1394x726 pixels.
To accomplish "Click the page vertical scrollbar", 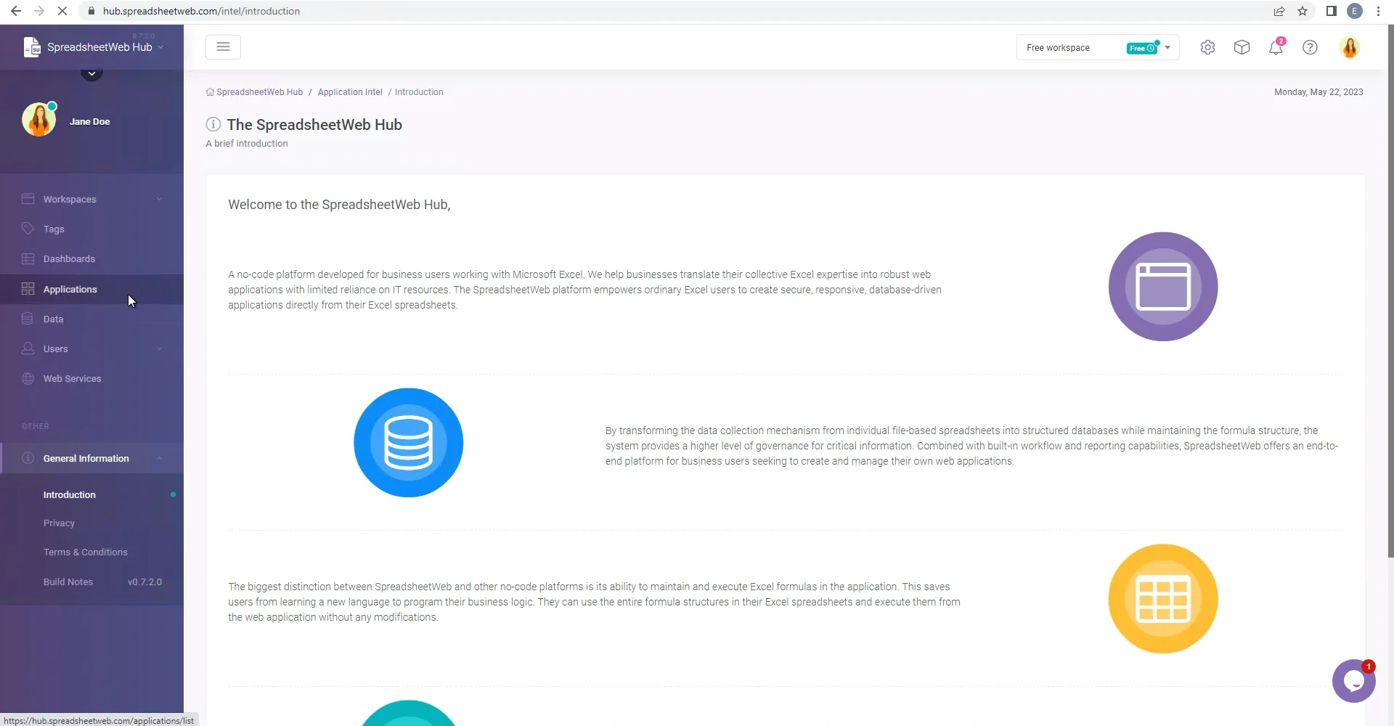I will click(1390, 290).
